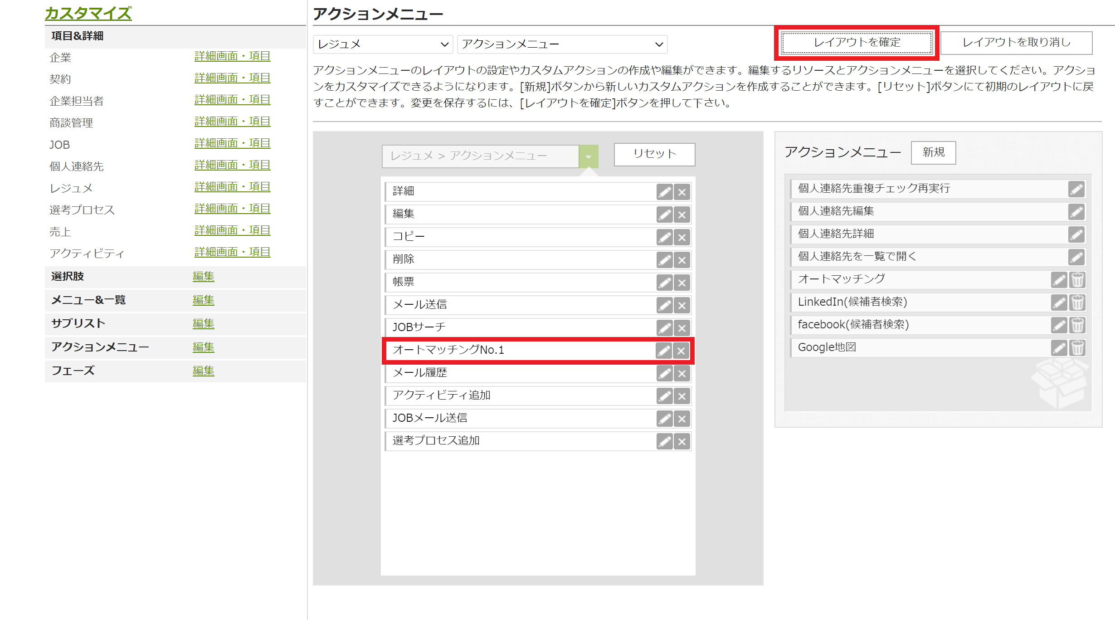Remove 帳票 using its X icon
Image resolution: width=1115 pixels, height=620 pixels.
point(681,282)
